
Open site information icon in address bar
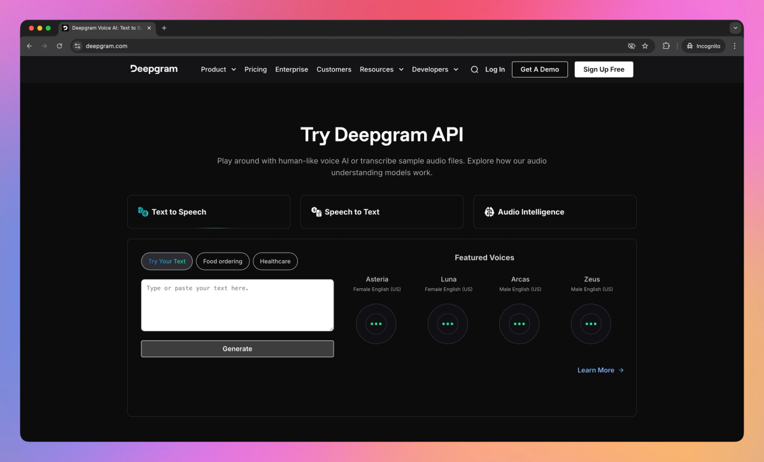(x=78, y=46)
